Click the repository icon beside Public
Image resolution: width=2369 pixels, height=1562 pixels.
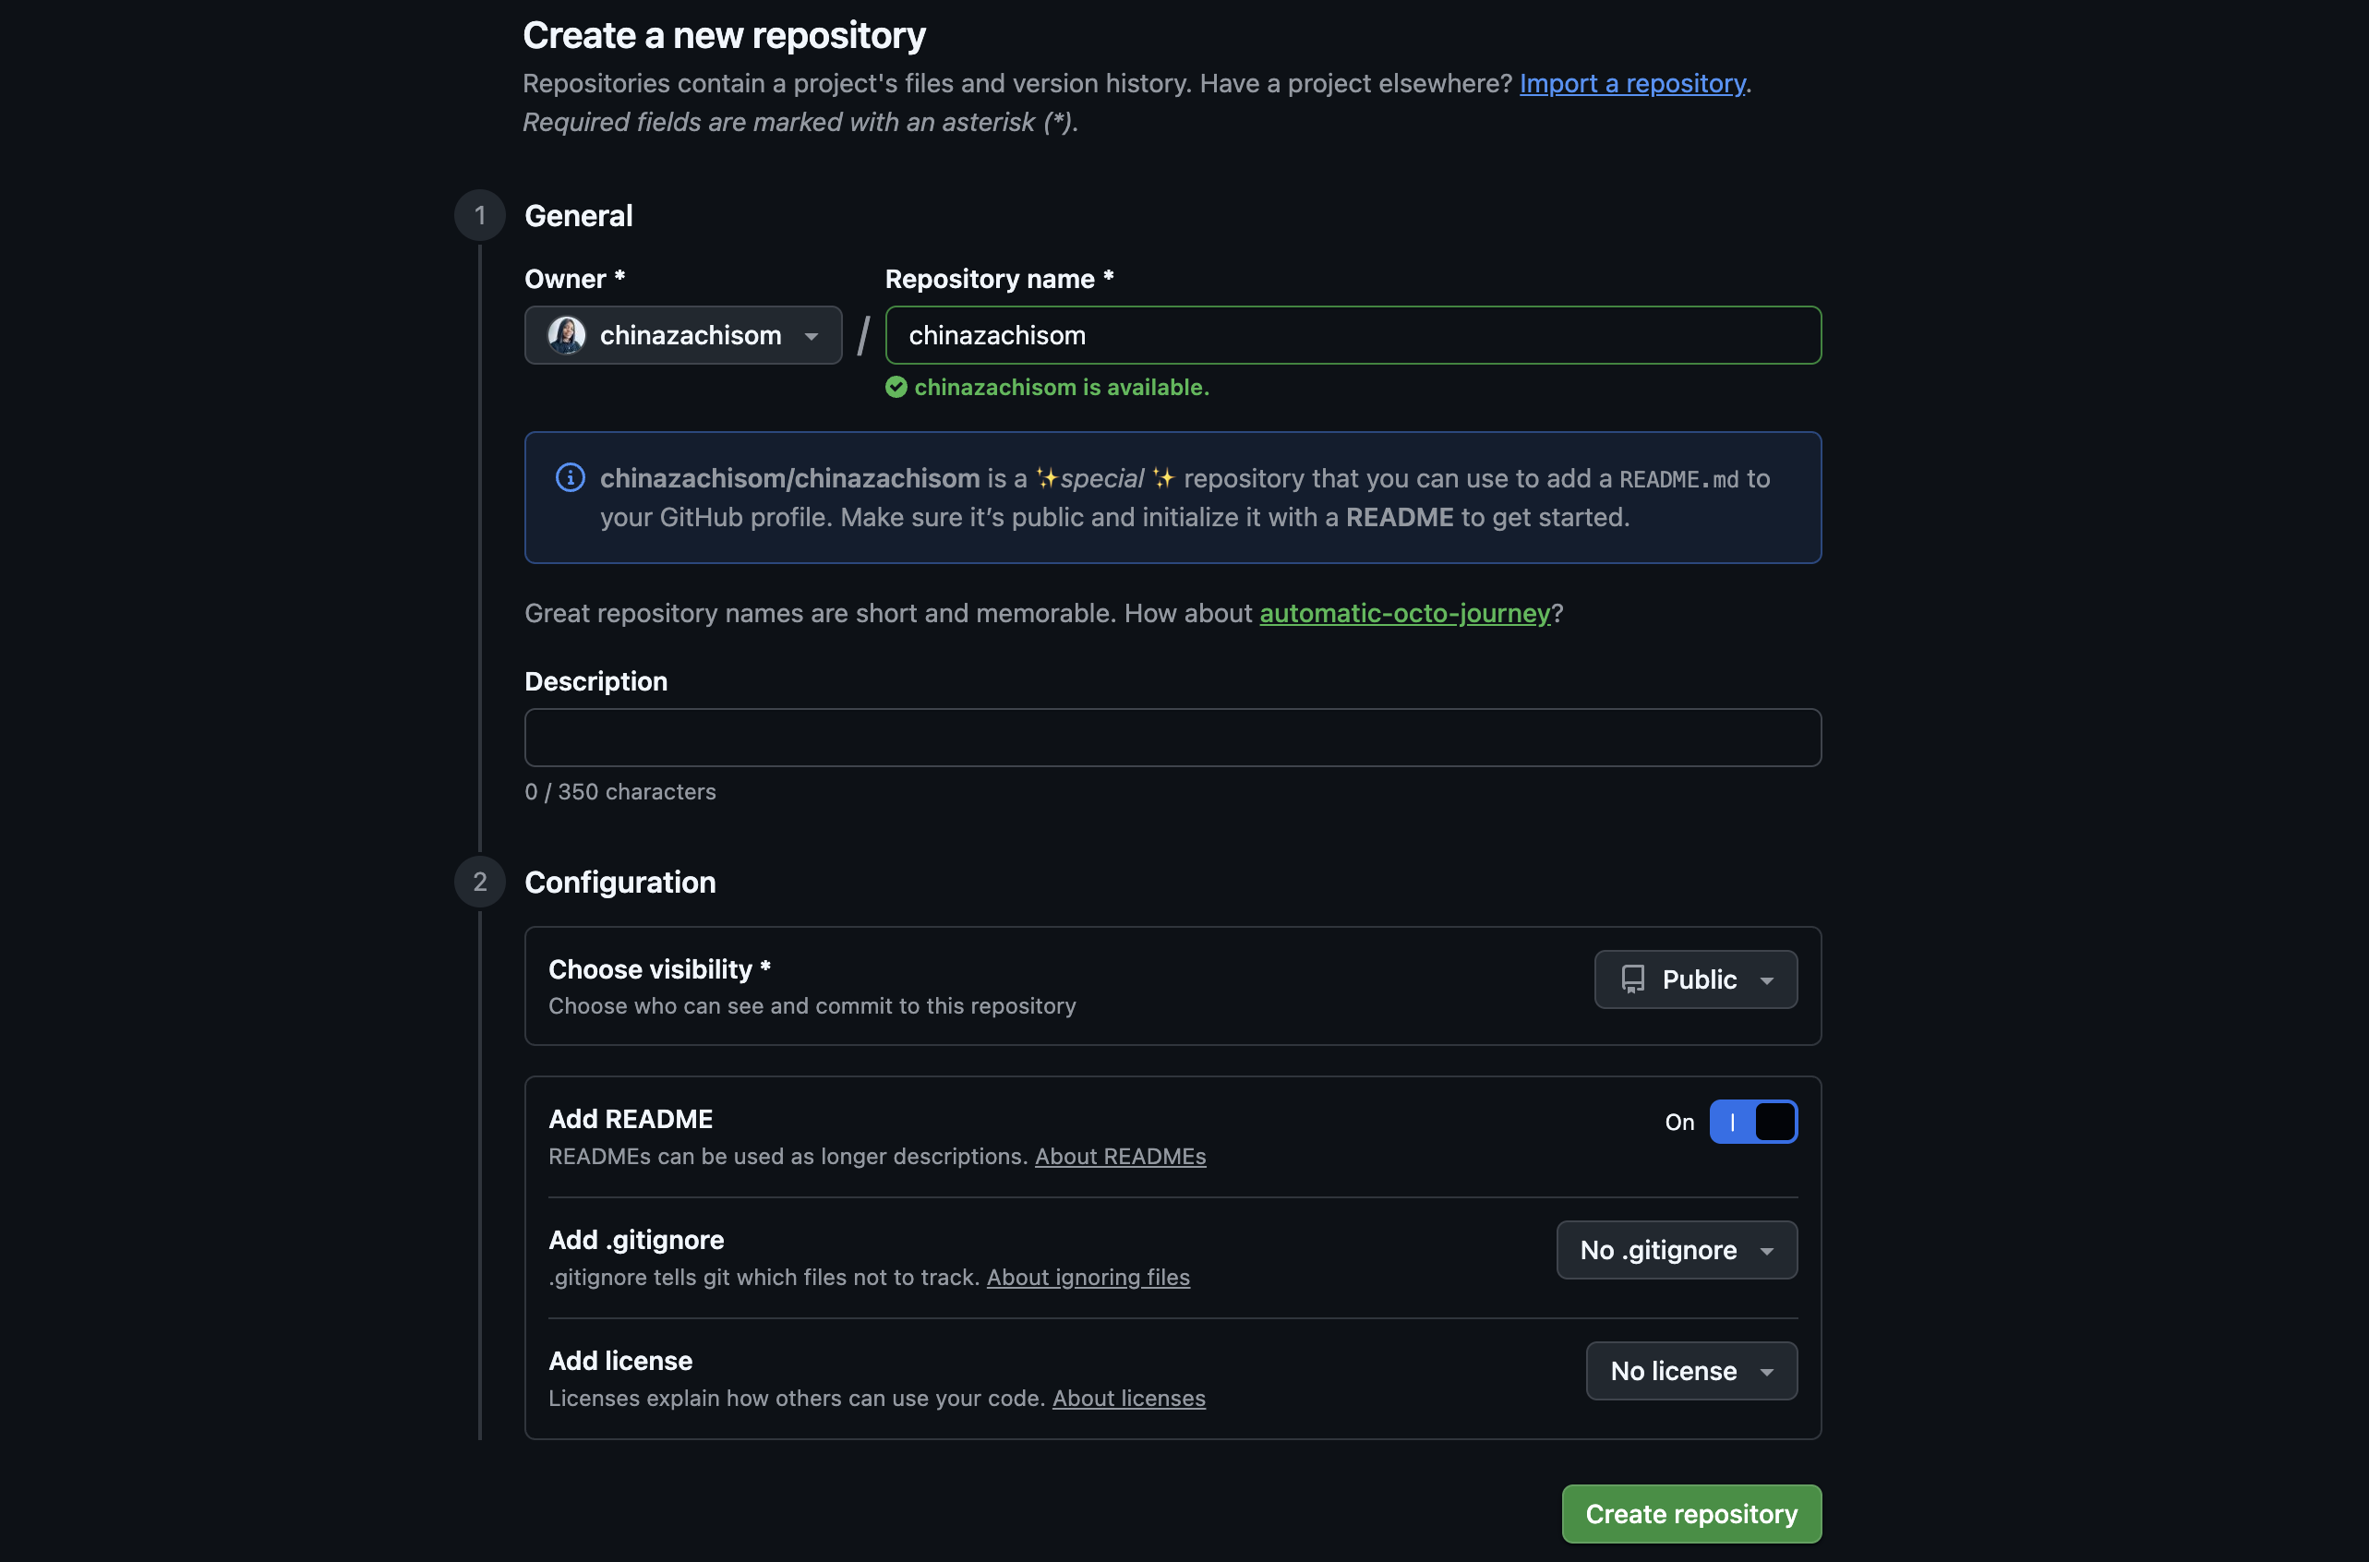click(1633, 979)
